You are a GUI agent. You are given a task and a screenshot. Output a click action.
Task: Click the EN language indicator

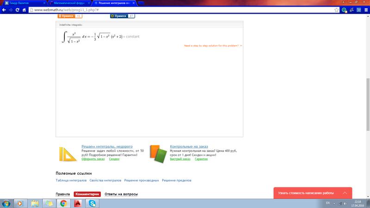[x=327, y=203]
